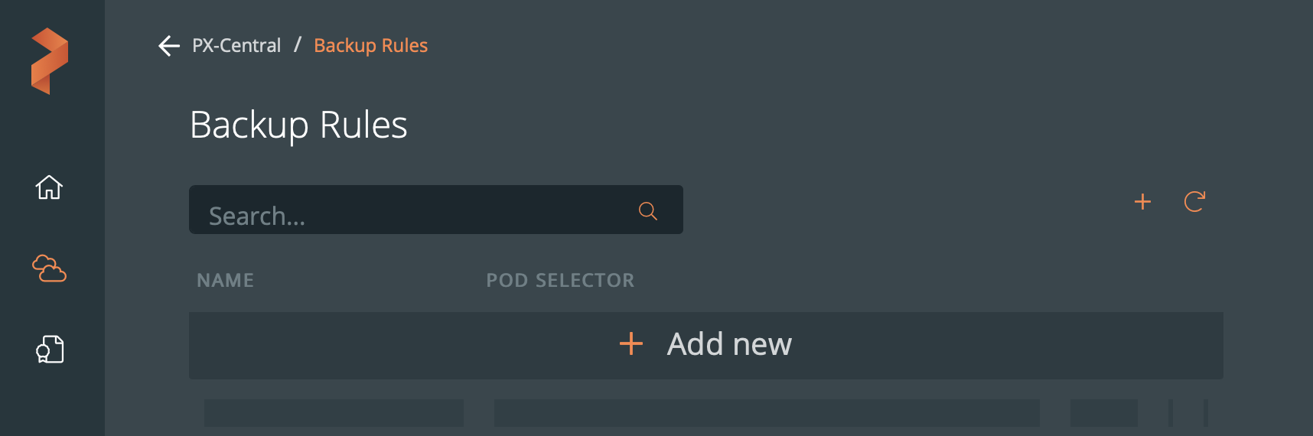Select the loading placeholder under POD SELECTOR
Screen dimensions: 1313x436
coord(767,413)
